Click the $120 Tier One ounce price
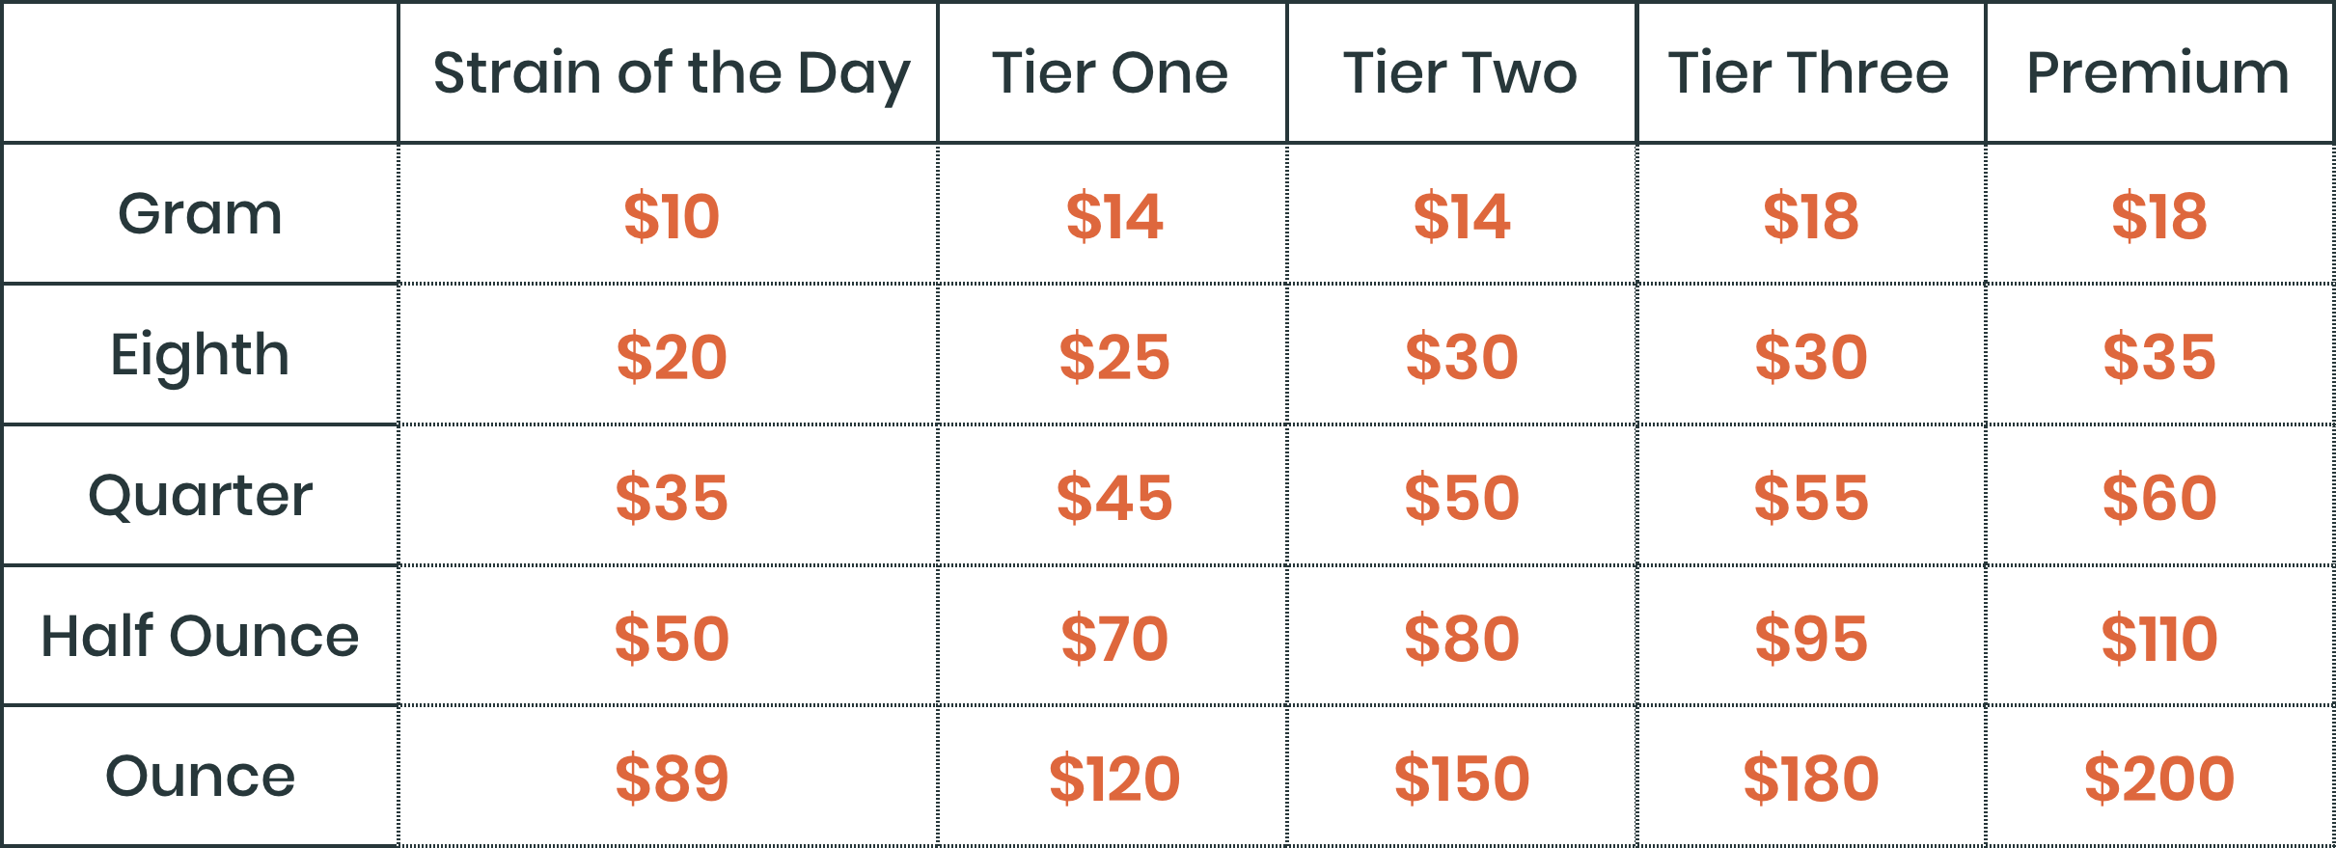Image resolution: width=2336 pixels, height=848 pixels. click(1114, 780)
